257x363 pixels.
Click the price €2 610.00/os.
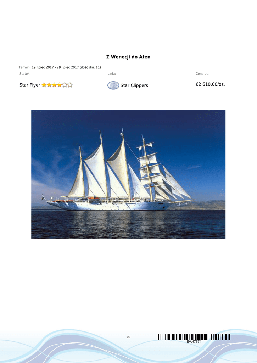click(210, 84)
